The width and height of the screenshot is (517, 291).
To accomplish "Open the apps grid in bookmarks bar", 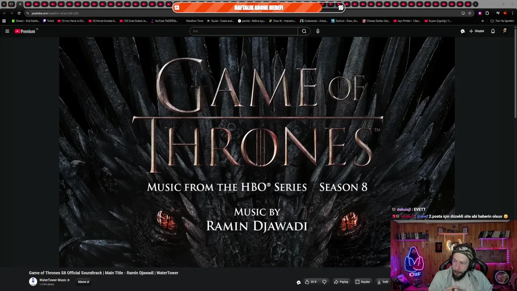I will tap(4, 21).
